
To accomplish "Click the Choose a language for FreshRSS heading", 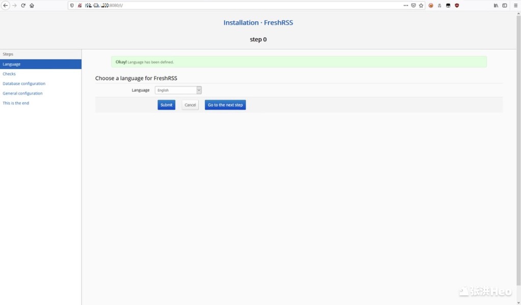I will coord(136,78).
